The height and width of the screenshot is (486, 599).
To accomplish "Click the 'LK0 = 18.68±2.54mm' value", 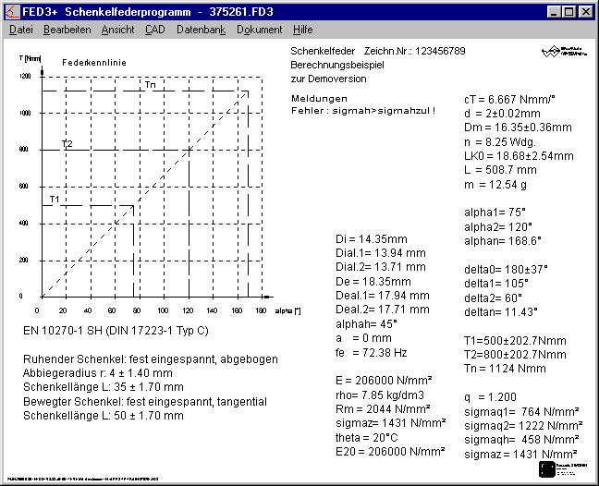I will (x=519, y=156).
